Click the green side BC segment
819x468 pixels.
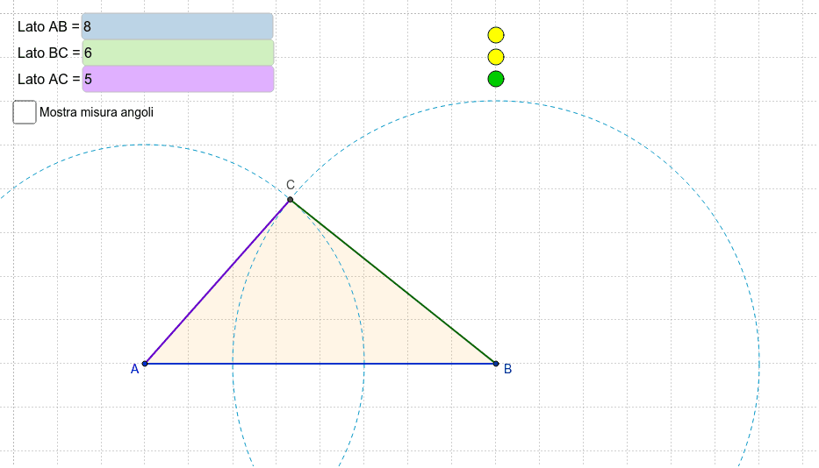click(392, 281)
